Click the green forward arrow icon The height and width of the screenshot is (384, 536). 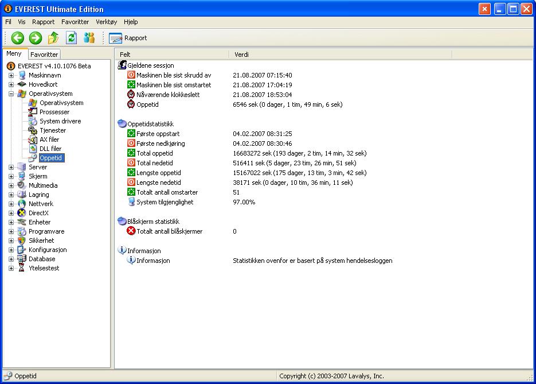pos(36,38)
